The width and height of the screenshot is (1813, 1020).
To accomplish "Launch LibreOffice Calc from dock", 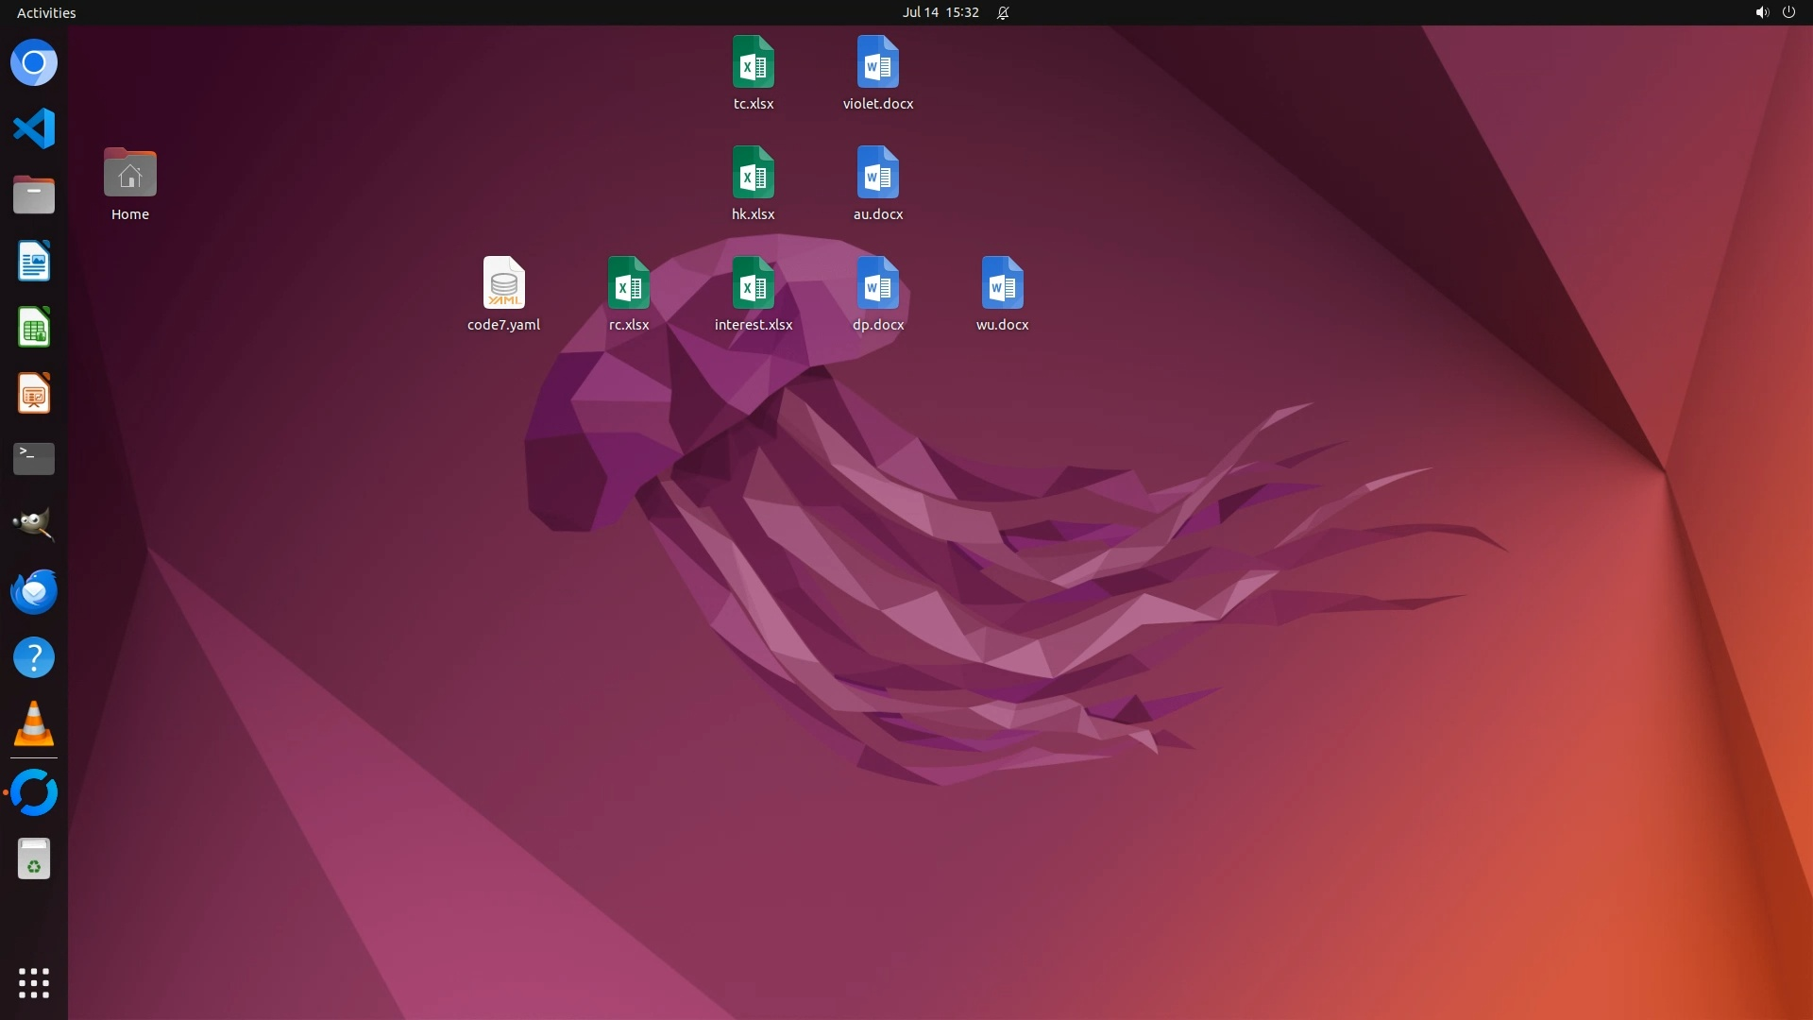I will pyautogui.click(x=34, y=328).
